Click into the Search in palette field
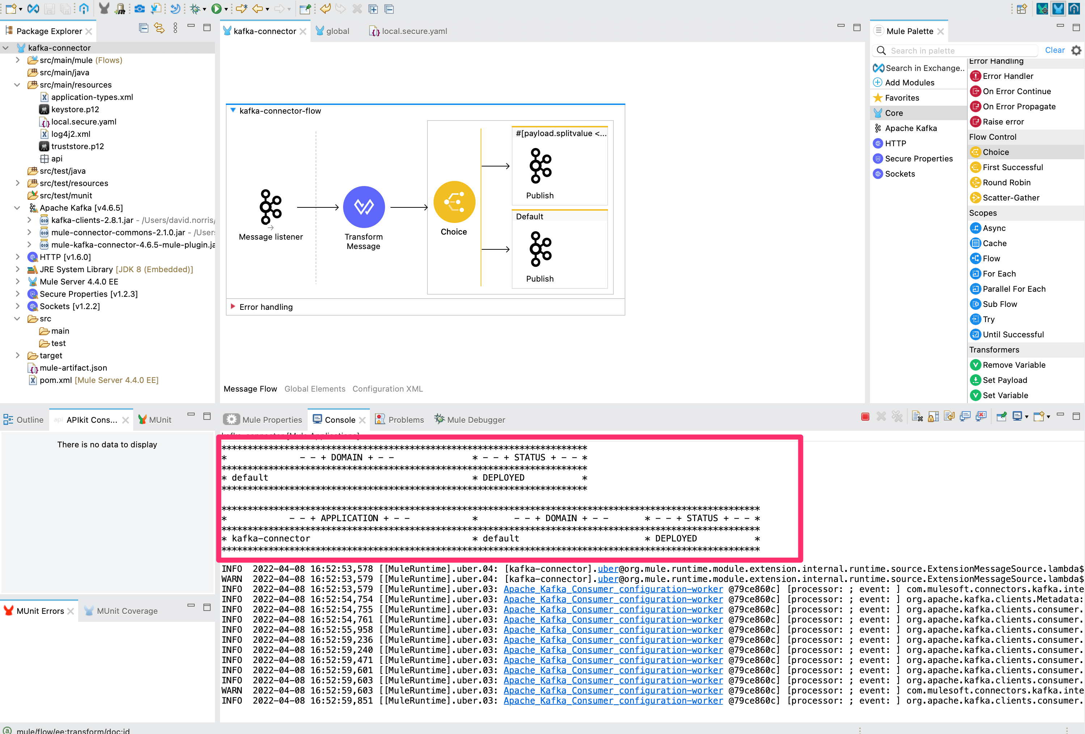The image size is (1085, 734). coord(957,50)
